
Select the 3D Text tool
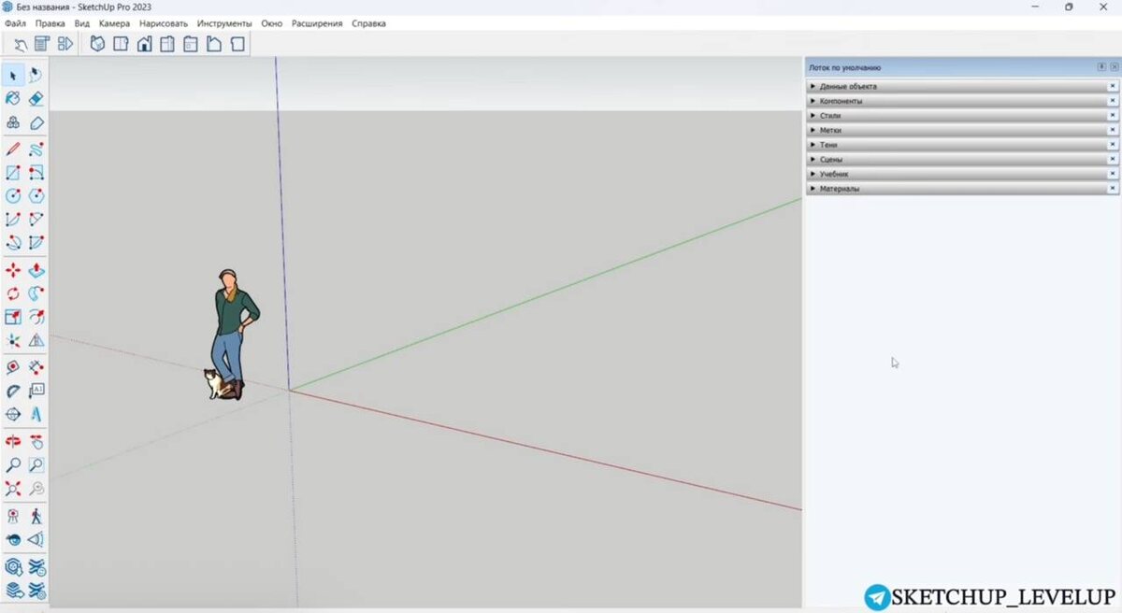[x=36, y=414]
